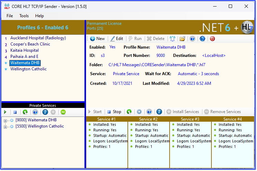Click the Service #2 column header

pos(148,119)
